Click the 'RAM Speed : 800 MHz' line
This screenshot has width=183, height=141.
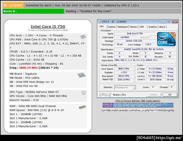(x=37, y=110)
